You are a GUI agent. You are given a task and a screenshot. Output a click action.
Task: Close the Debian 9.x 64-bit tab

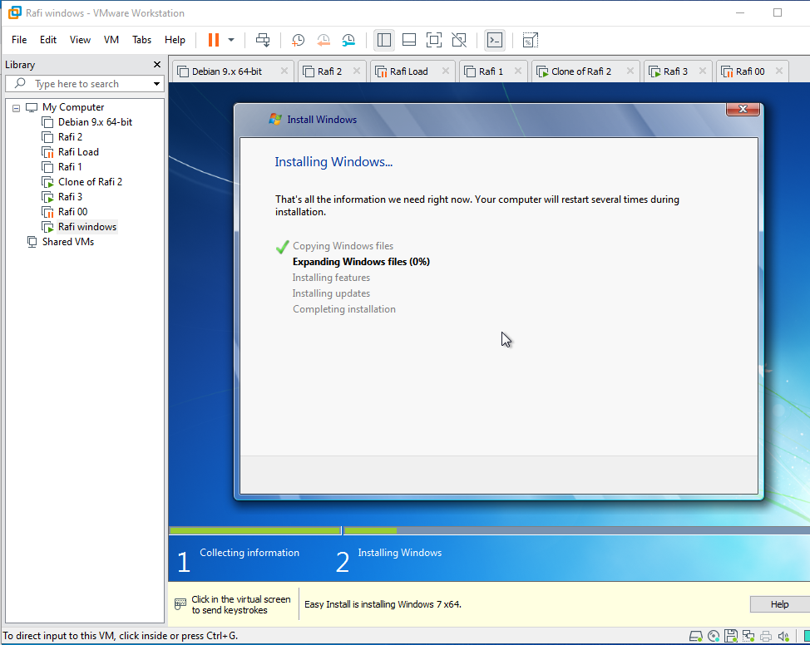[x=284, y=71]
